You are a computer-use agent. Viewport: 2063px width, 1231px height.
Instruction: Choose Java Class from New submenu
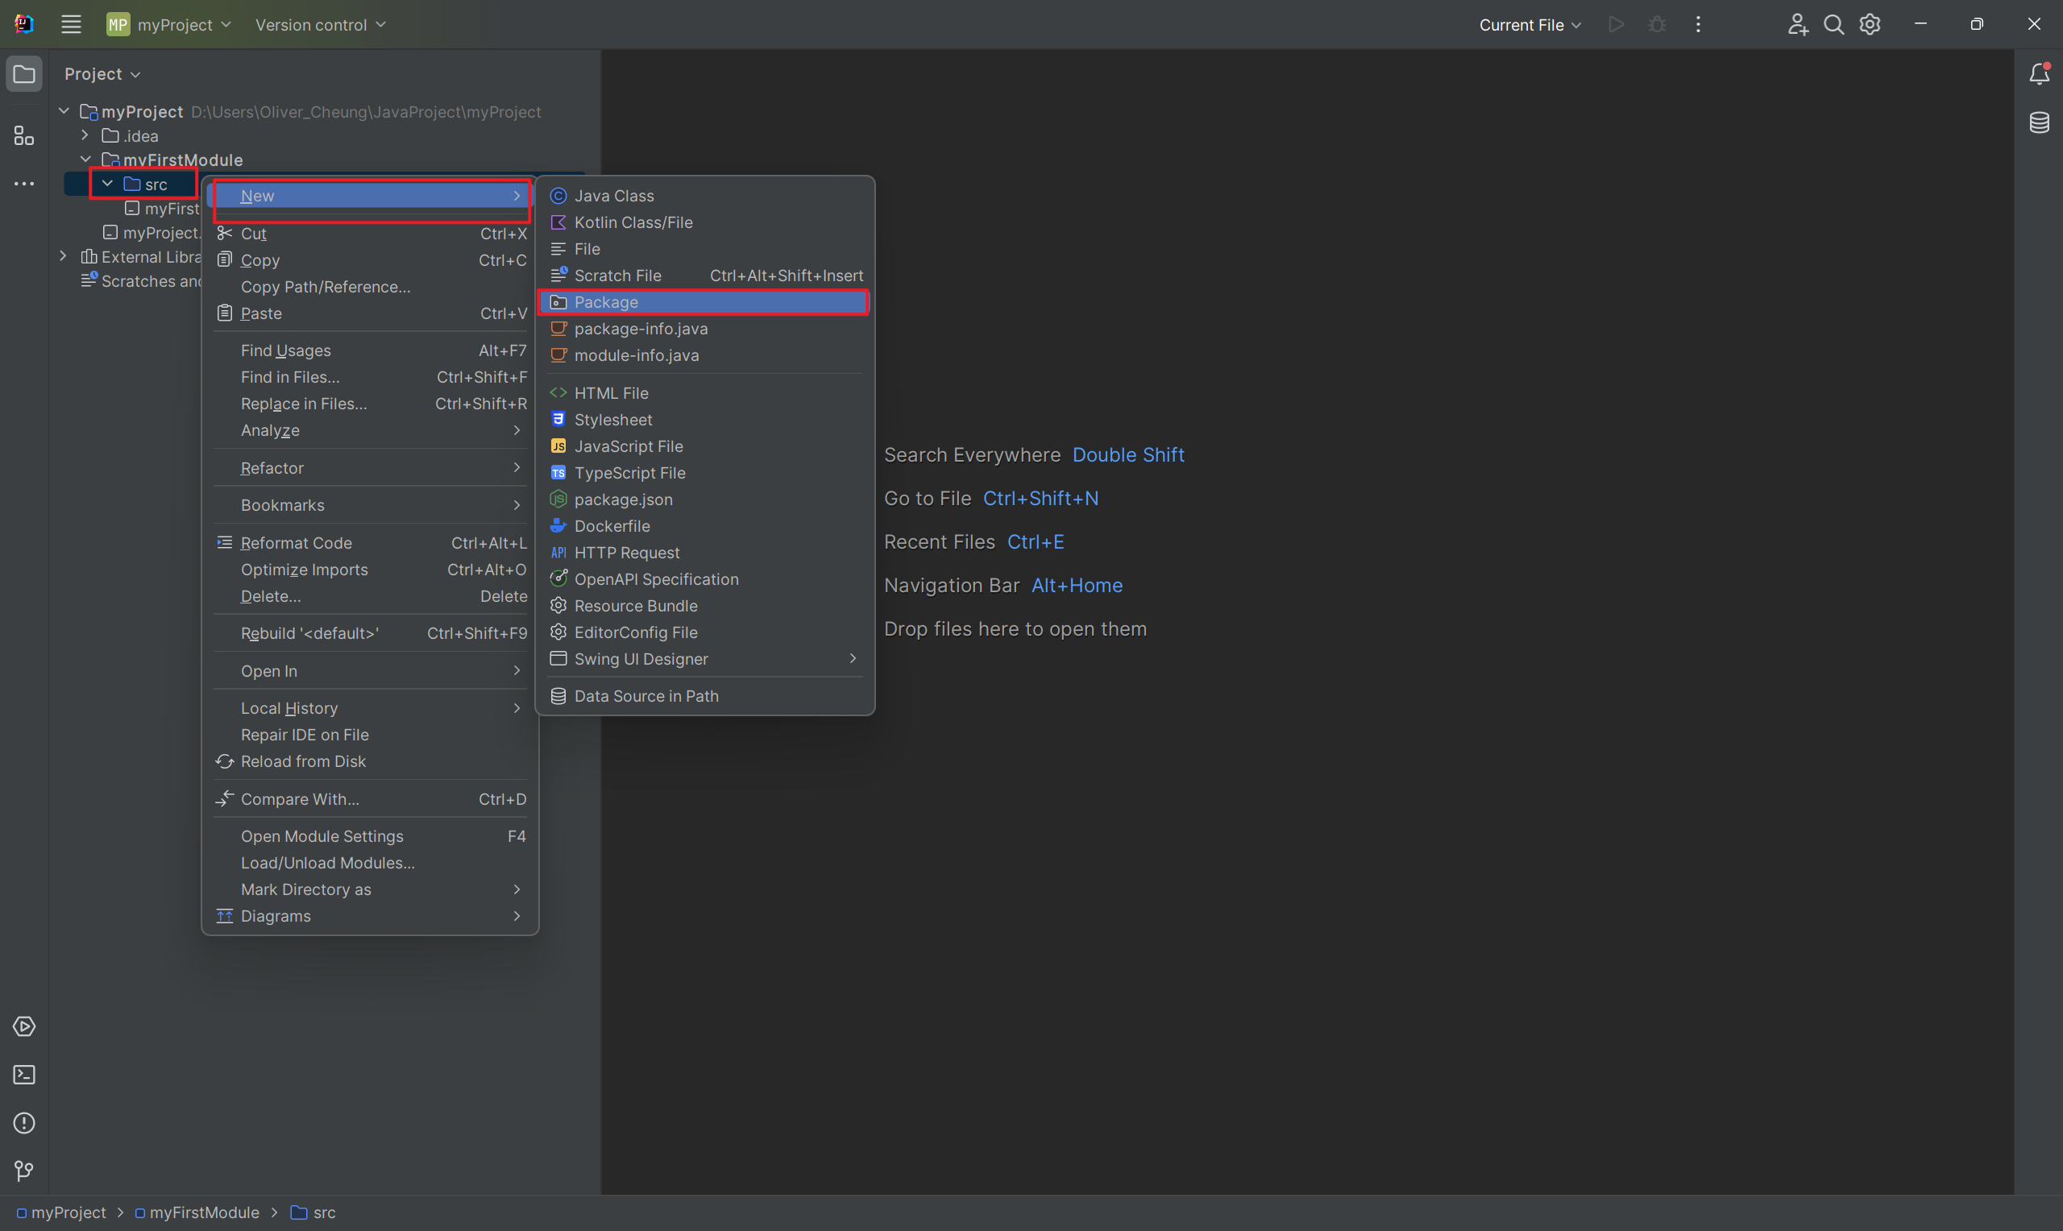614,196
